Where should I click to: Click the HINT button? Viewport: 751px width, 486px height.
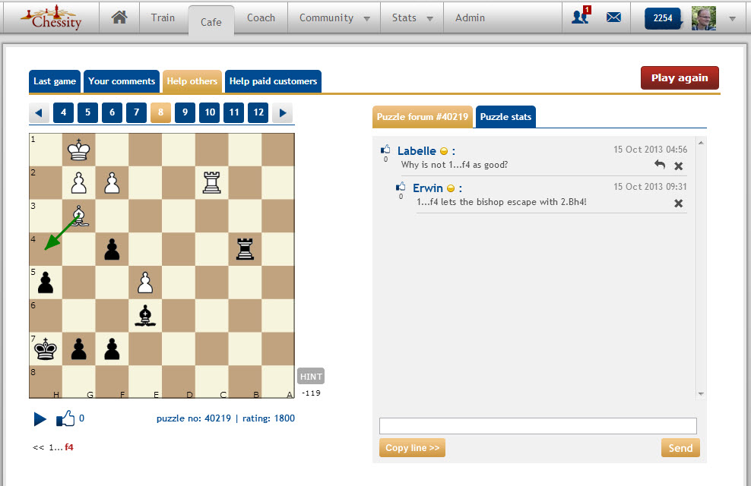pyautogui.click(x=311, y=377)
